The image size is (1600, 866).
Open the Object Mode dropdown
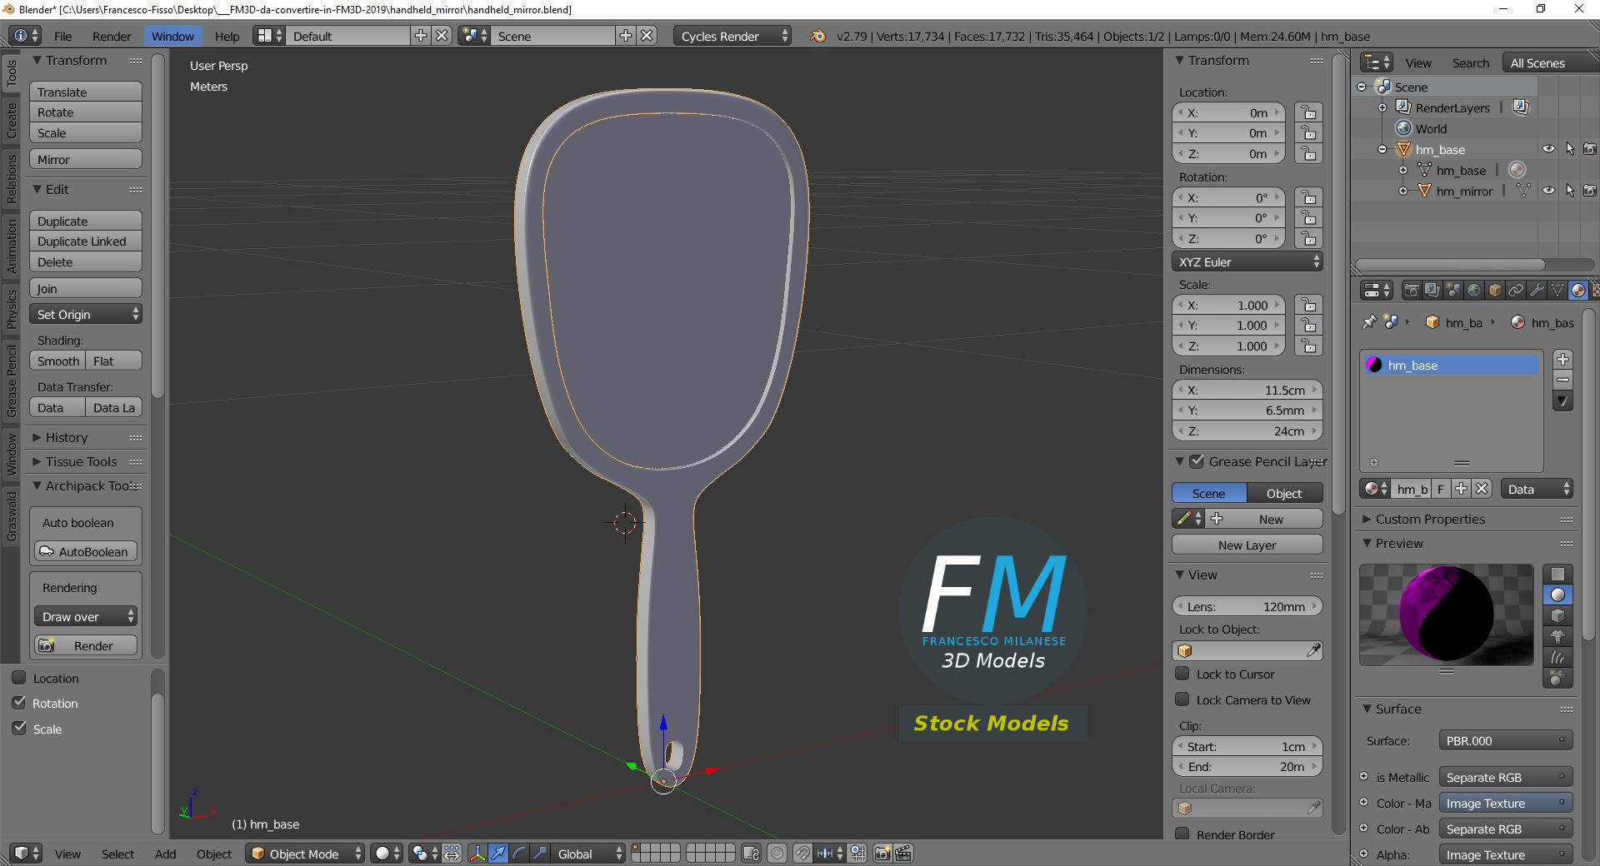(305, 854)
